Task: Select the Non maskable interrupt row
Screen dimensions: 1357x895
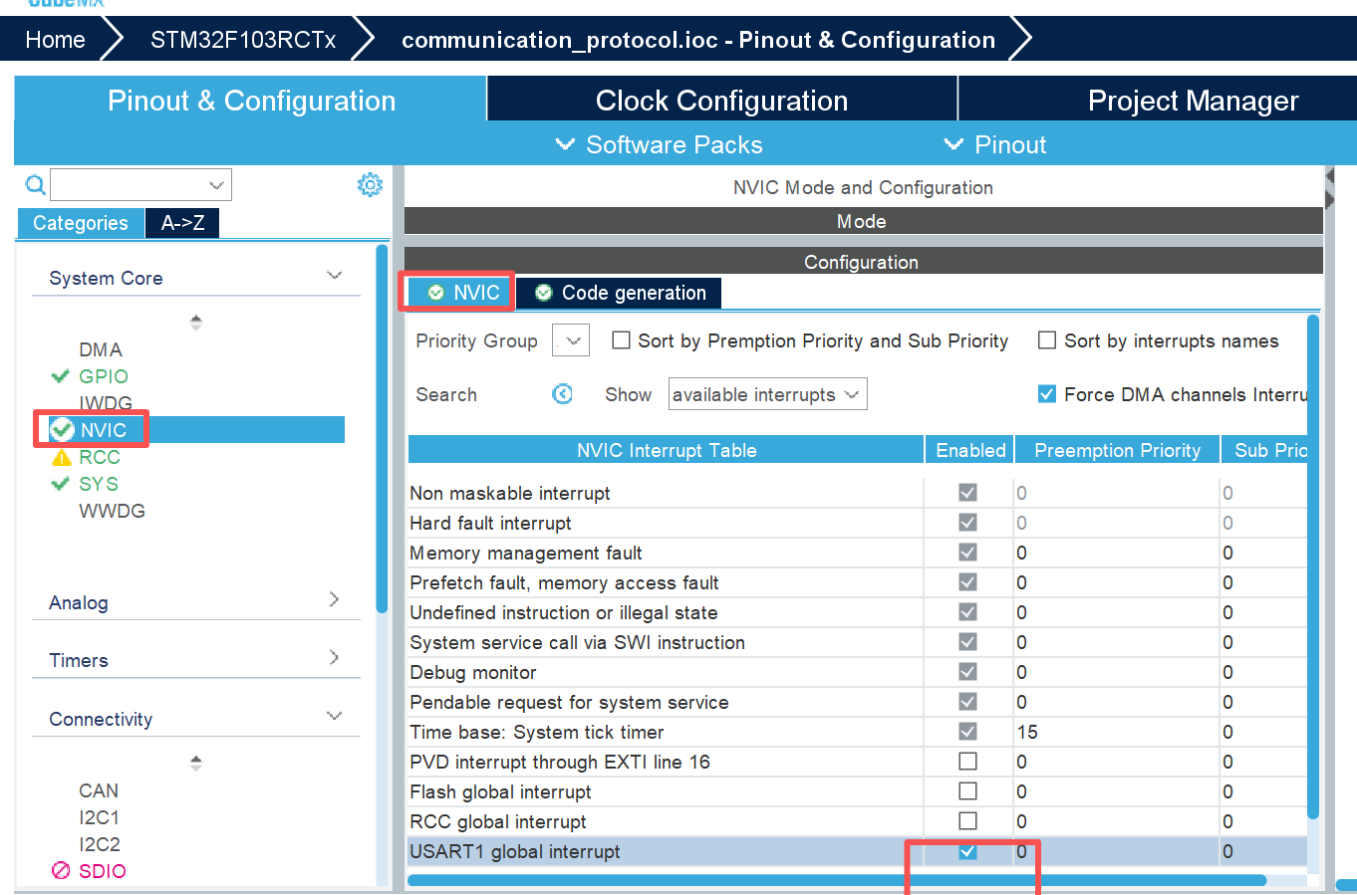Action: tap(857, 493)
